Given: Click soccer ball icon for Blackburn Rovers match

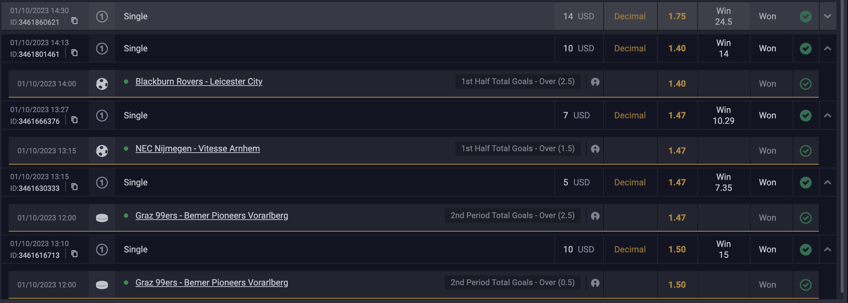Looking at the screenshot, I should (102, 84).
